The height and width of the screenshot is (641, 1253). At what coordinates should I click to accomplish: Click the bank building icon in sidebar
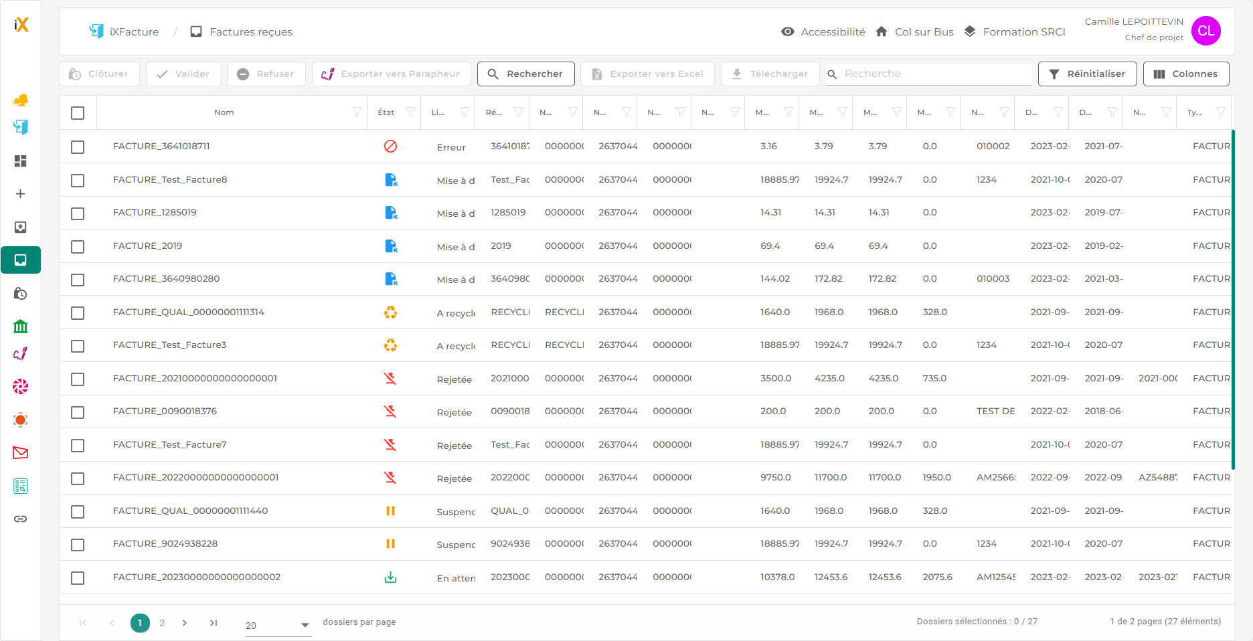tap(21, 327)
